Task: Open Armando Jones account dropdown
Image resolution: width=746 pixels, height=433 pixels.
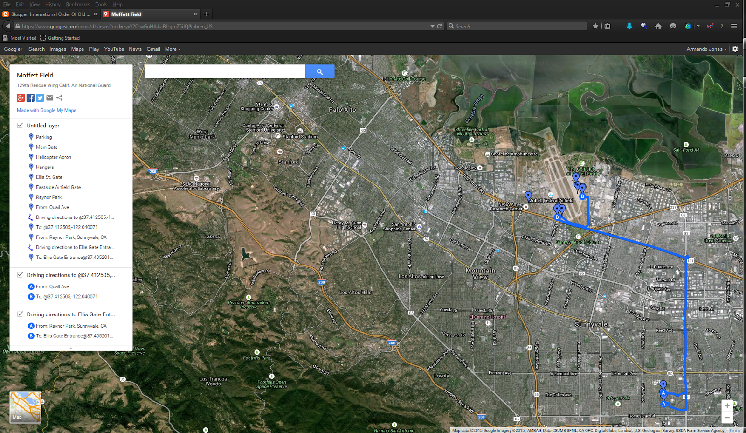Action: tap(706, 49)
